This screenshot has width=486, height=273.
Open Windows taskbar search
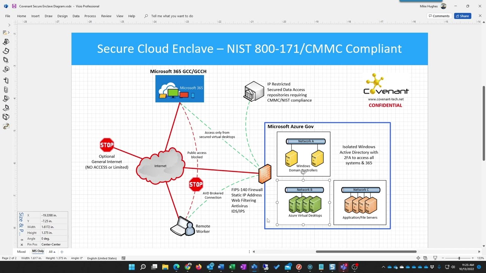143,267
